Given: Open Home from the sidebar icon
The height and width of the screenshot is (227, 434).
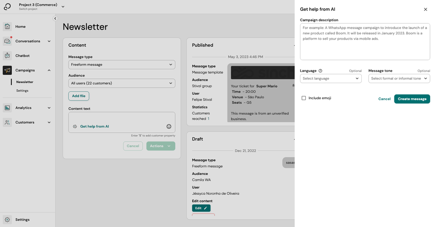Looking at the screenshot, I should pos(7,27).
